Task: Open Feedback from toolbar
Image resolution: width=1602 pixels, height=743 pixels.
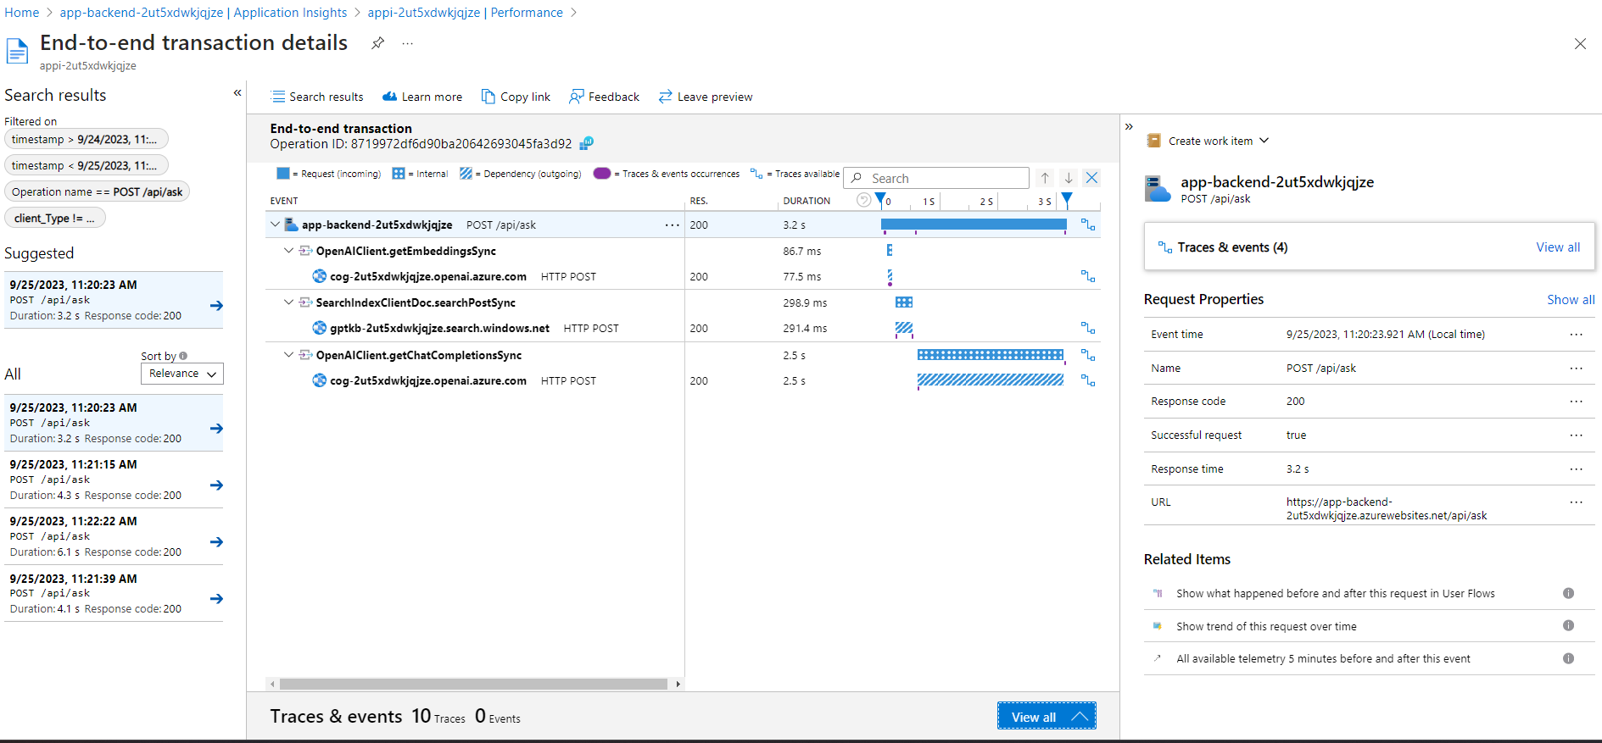Action: click(x=605, y=97)
